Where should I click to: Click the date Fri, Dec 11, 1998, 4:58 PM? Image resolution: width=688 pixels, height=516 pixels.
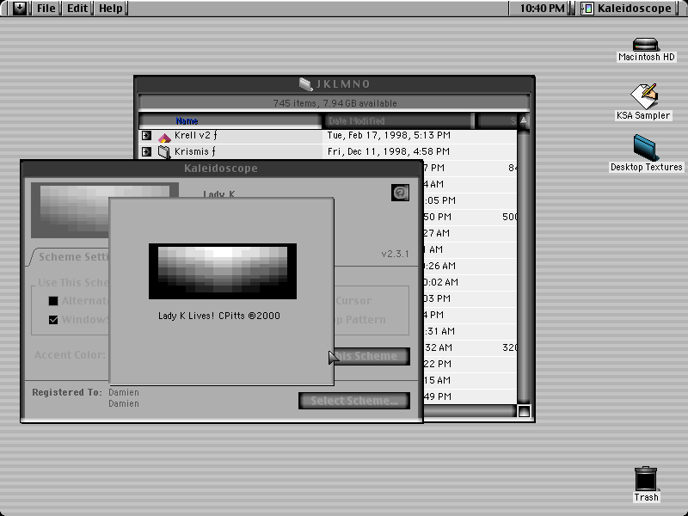tap(389, 151)
